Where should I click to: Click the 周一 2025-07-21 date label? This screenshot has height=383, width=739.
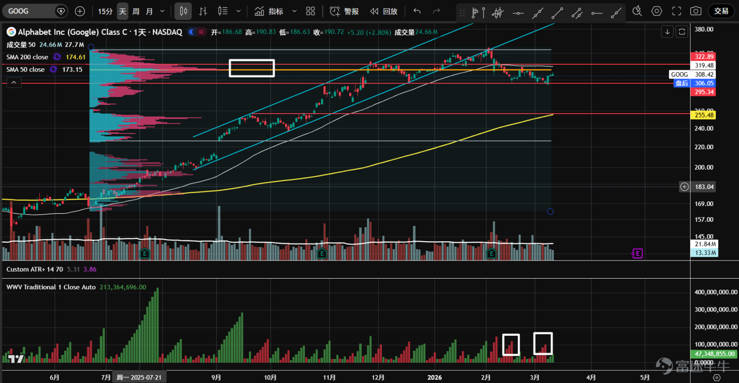pyautogui.click(x=139, y=377)
